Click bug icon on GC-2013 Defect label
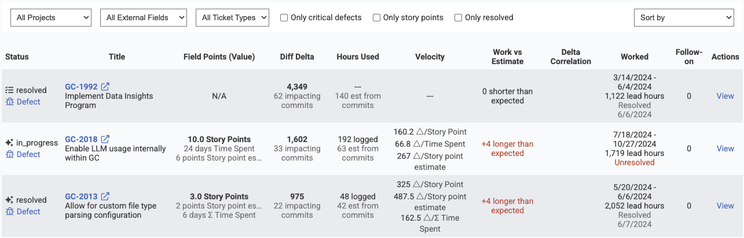Image resolution: width=744 pixels, height=238 pixels. click(x=9, y=211)
